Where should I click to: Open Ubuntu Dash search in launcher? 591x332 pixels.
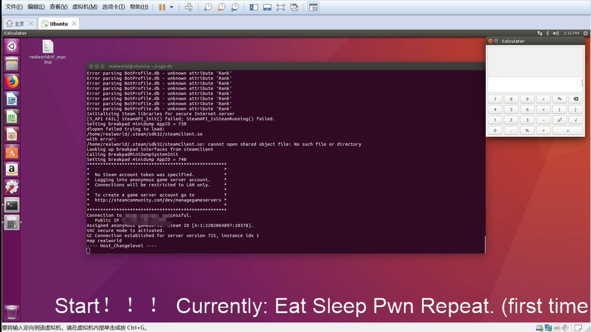click(x=12, y=46)
